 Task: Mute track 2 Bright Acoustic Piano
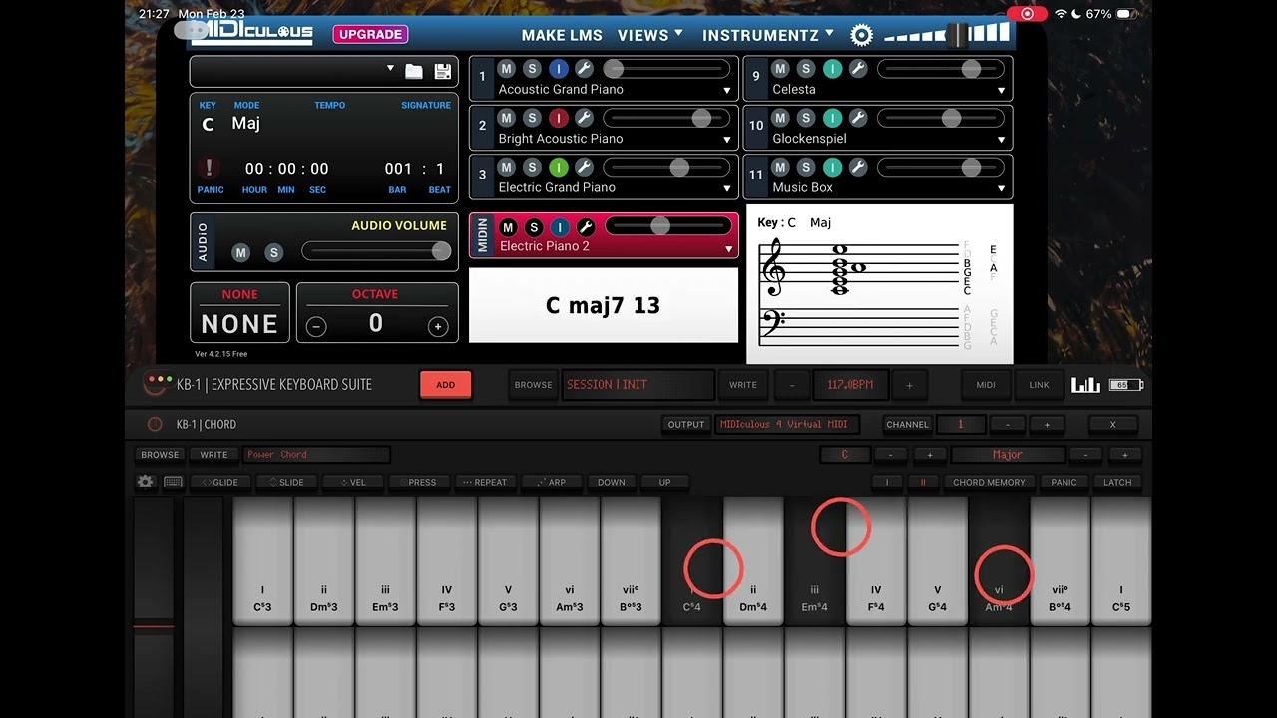click(507, 118)
